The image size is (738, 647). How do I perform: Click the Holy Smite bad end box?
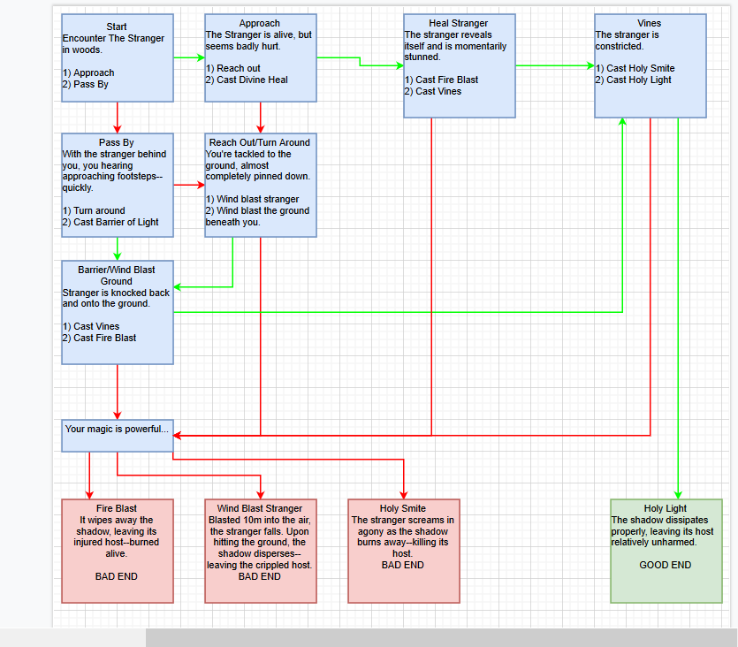point(403,551)
